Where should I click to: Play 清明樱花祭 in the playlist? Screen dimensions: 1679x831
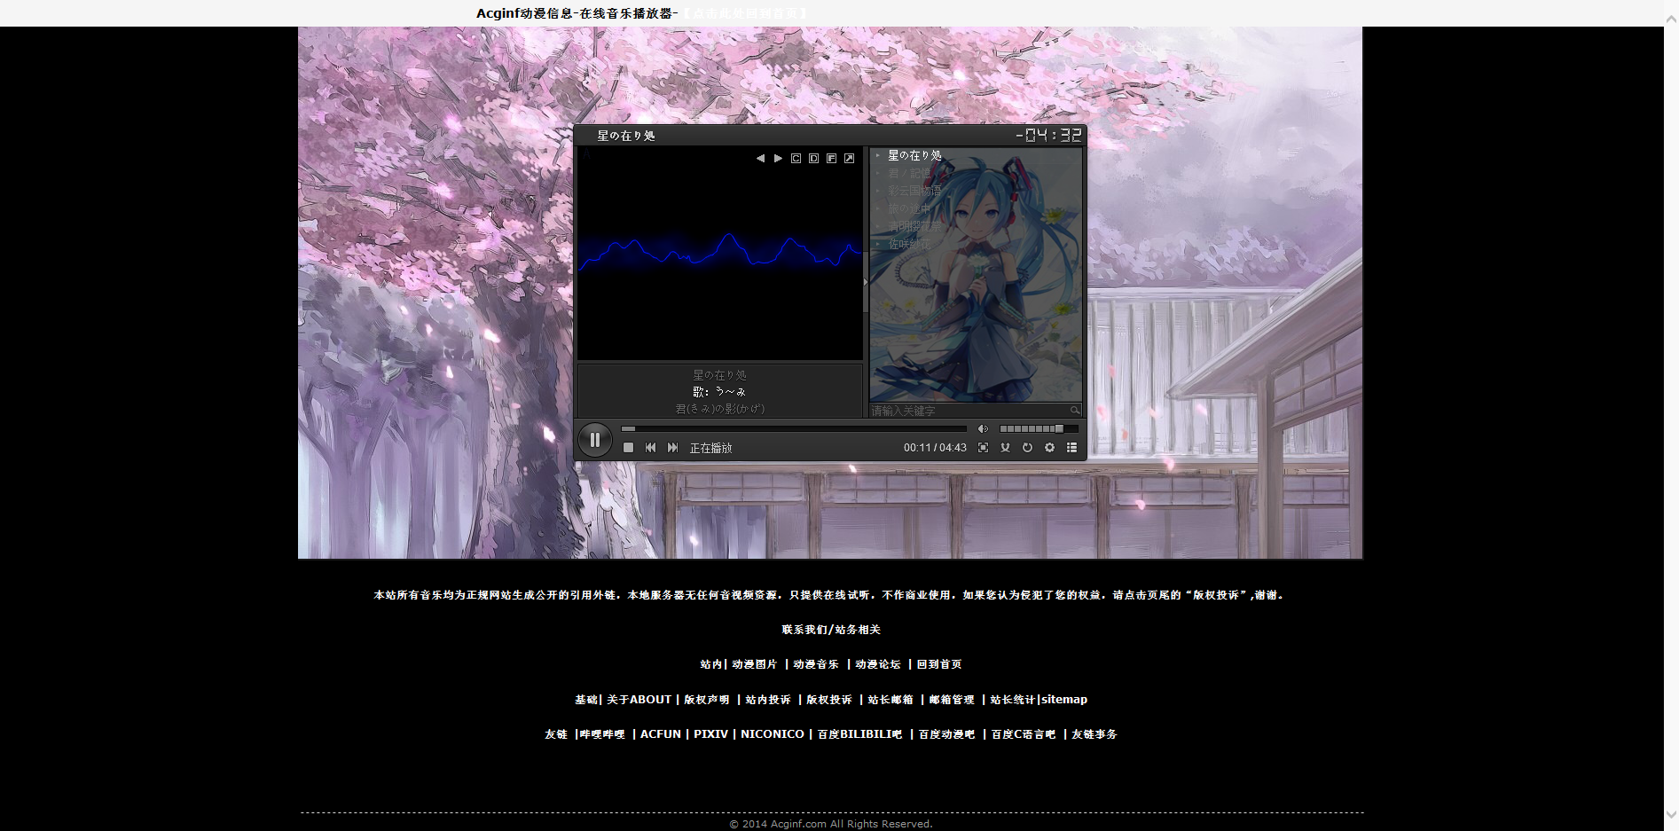pos(914,226)
